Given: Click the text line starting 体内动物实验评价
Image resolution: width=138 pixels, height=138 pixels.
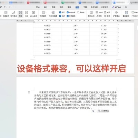Looking at the screenshot, I should pos(76,102).
